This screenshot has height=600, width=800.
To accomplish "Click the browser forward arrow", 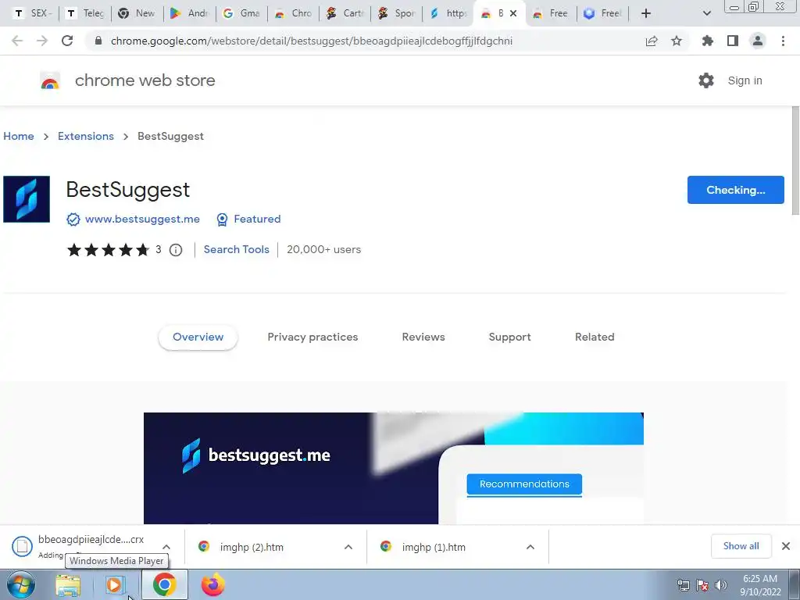I will [x=42, y=41].
